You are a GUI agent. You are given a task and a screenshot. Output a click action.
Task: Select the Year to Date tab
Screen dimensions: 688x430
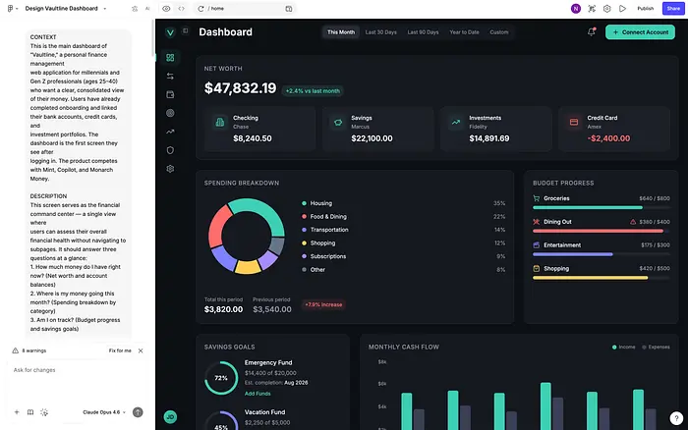[464, 32]
